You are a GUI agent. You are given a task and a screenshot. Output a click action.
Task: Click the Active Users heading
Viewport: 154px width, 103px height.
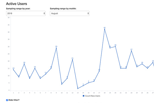(x=16, y=4)
